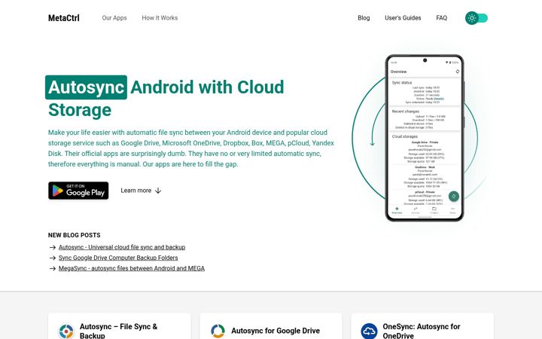Go to How It Works section
Viewport: 542px width, 339px height.
(x=160, y=18)
